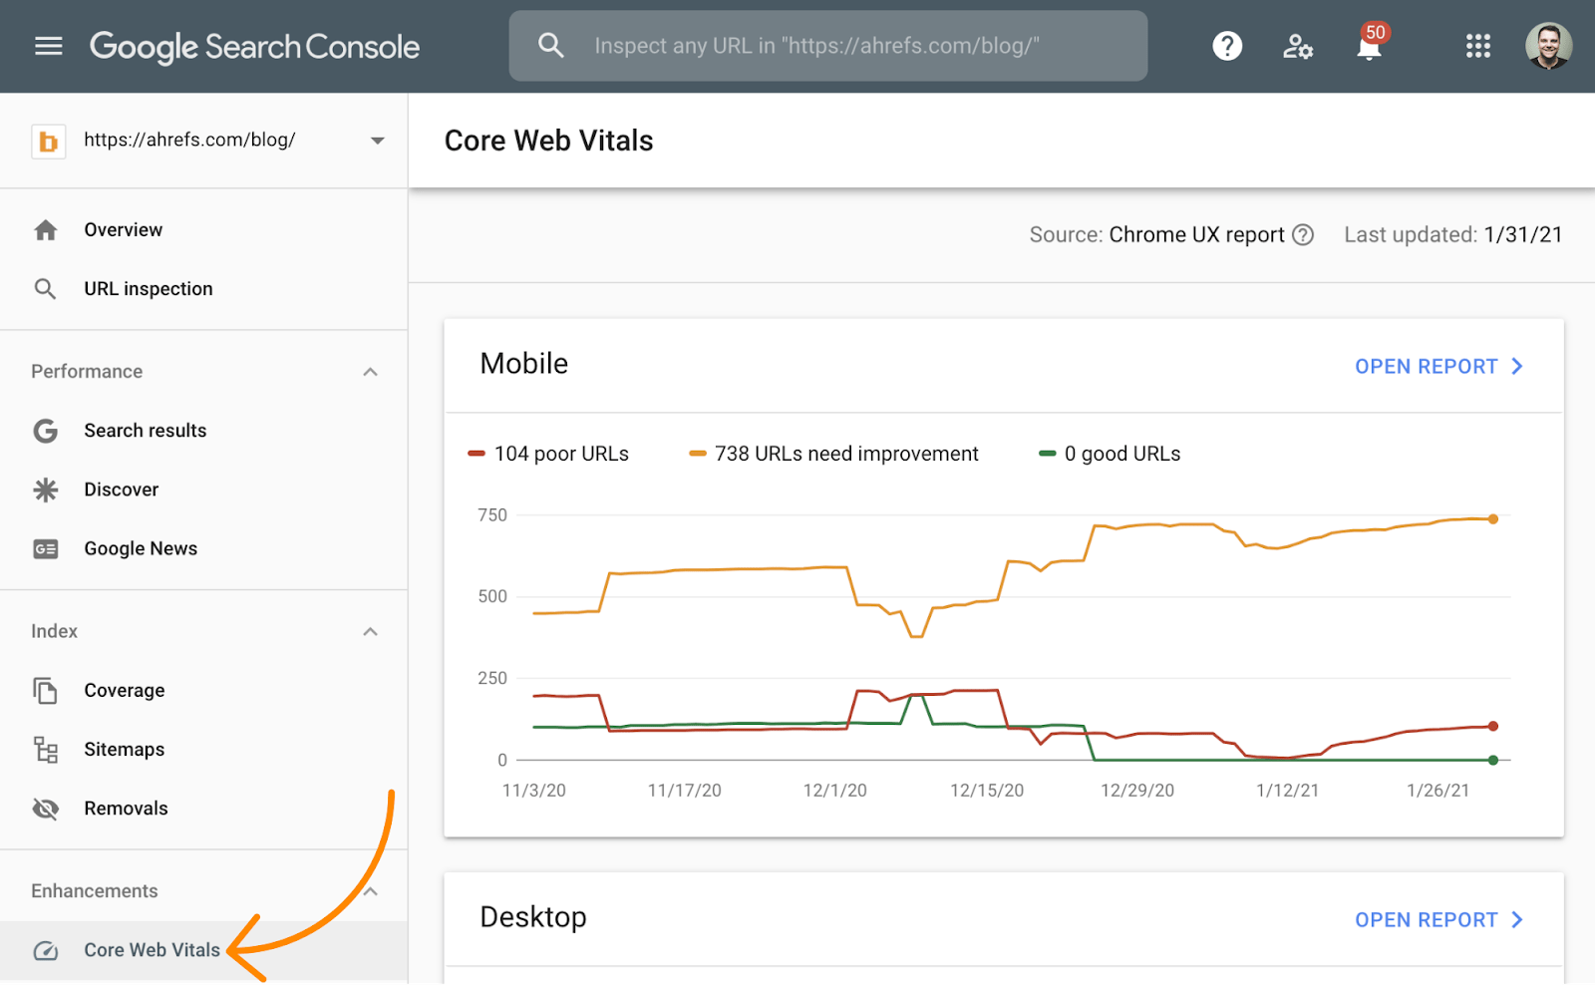The height and width of the screenshot is (985, 1595).
Task: Open the Mobile report
Action: 1437,367
